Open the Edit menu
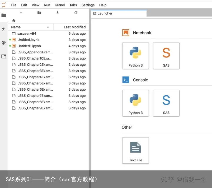 24,5
